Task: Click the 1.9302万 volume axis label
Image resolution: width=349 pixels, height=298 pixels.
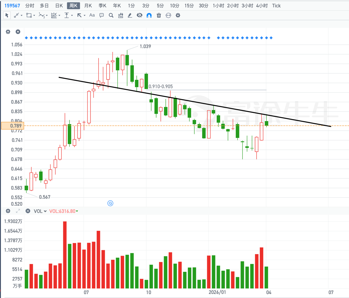Action: 13,221
